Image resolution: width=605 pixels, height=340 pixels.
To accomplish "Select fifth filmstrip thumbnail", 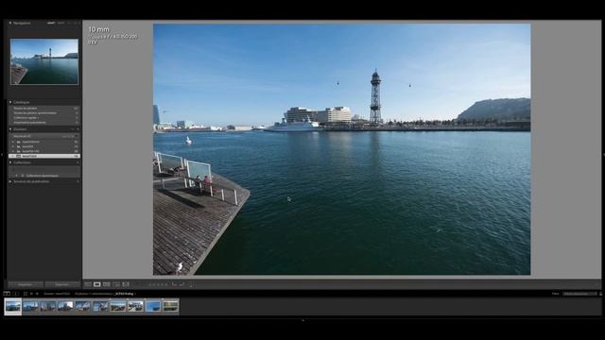I will coord(83,306).
